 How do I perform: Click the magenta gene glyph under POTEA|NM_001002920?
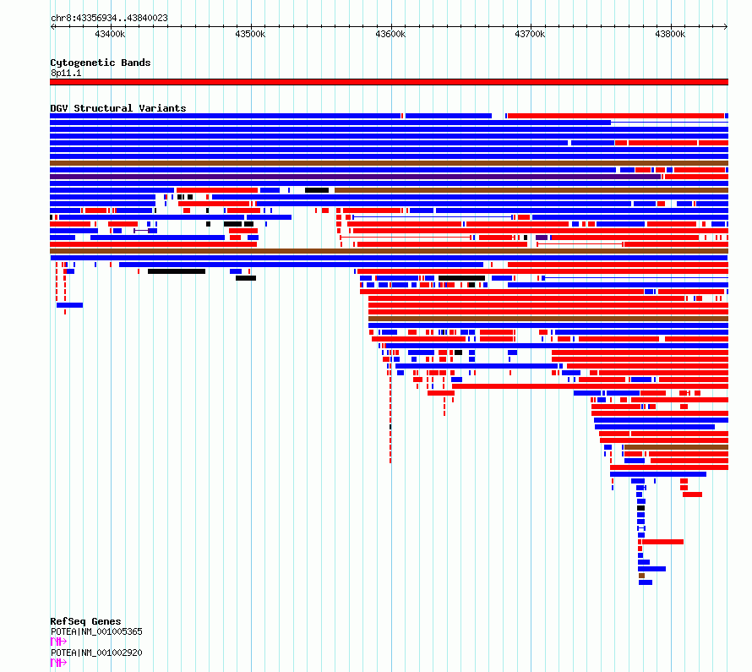58,663
